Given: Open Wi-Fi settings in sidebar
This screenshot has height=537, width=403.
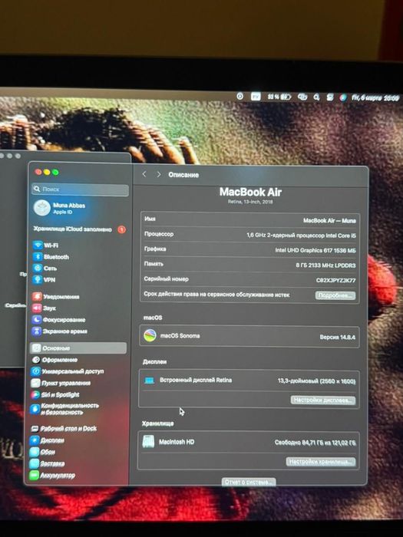Looking at the screenshot, I should pyautogui.click(x=45, y=245).
